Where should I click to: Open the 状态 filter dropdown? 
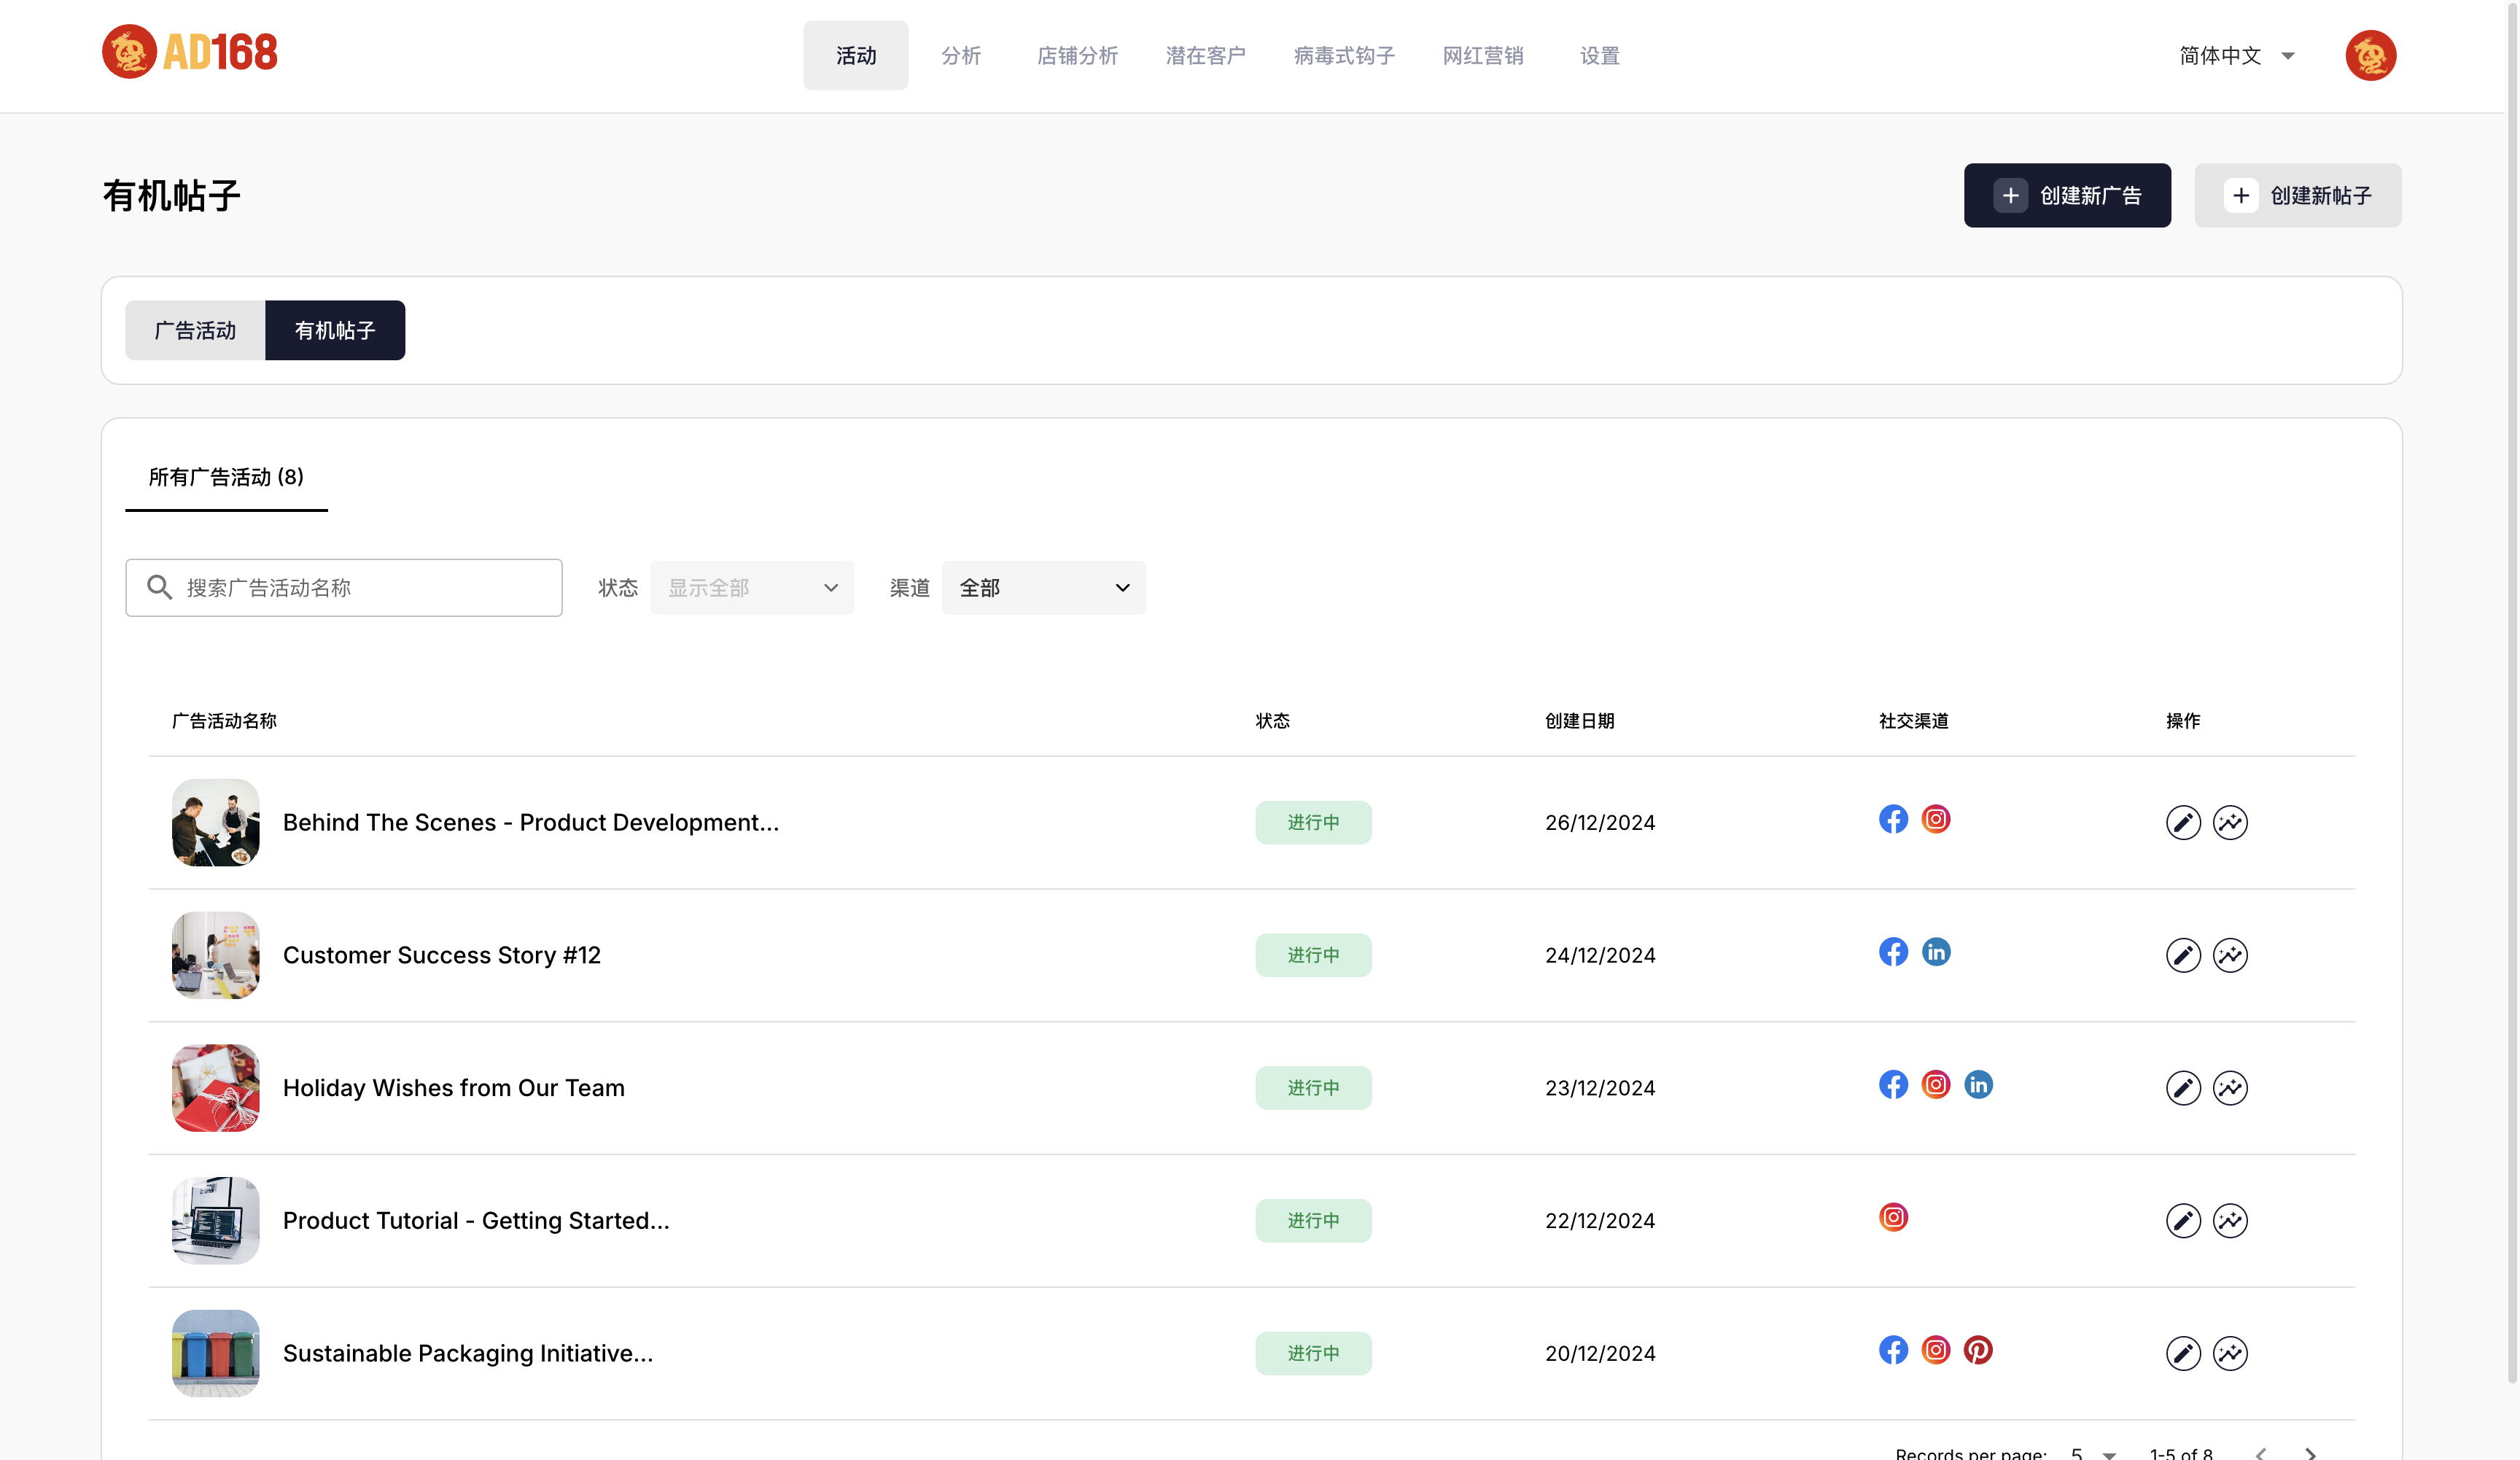pyautogui.click(x=752, y=588)
